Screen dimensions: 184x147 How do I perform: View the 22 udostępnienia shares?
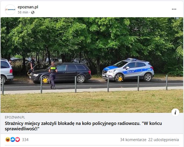(x=164, y=140)
